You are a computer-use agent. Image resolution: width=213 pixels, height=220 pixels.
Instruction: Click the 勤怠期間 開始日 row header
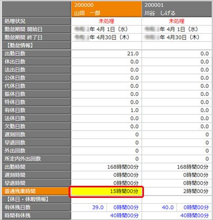pyautogui.click(x=36, y=29)
